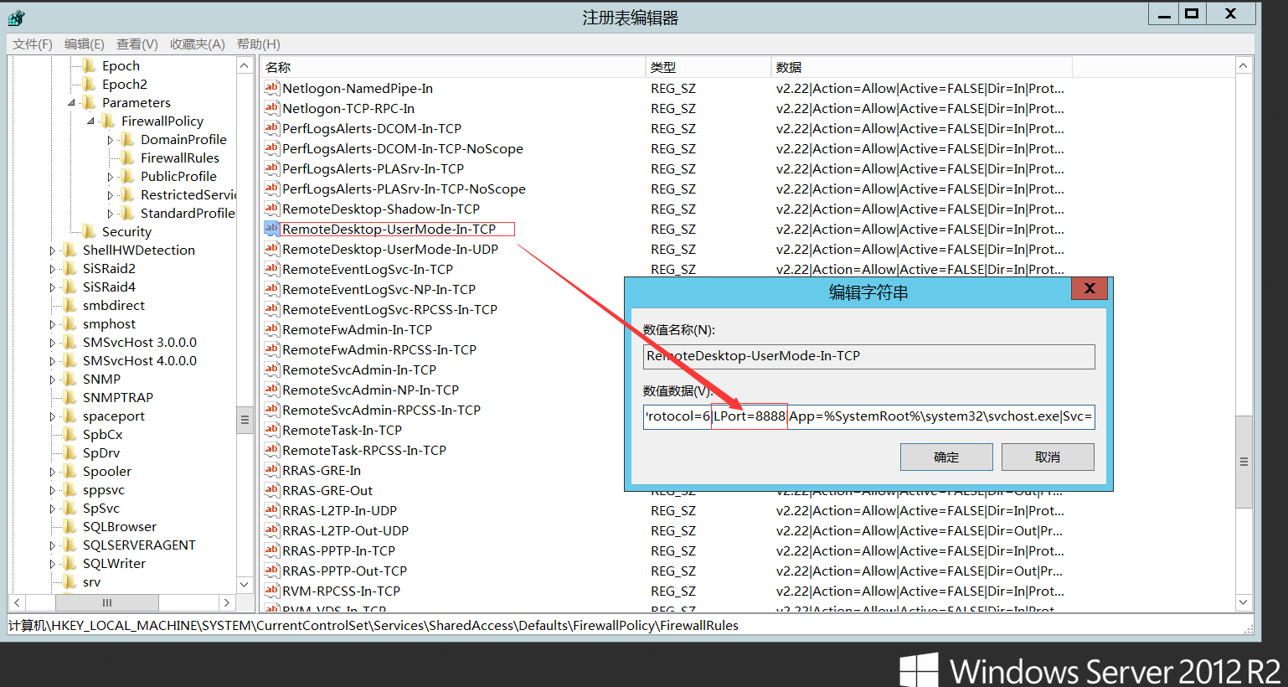Click the string icon beside RVM-RPCSS-In-TCP

(271, 591)
